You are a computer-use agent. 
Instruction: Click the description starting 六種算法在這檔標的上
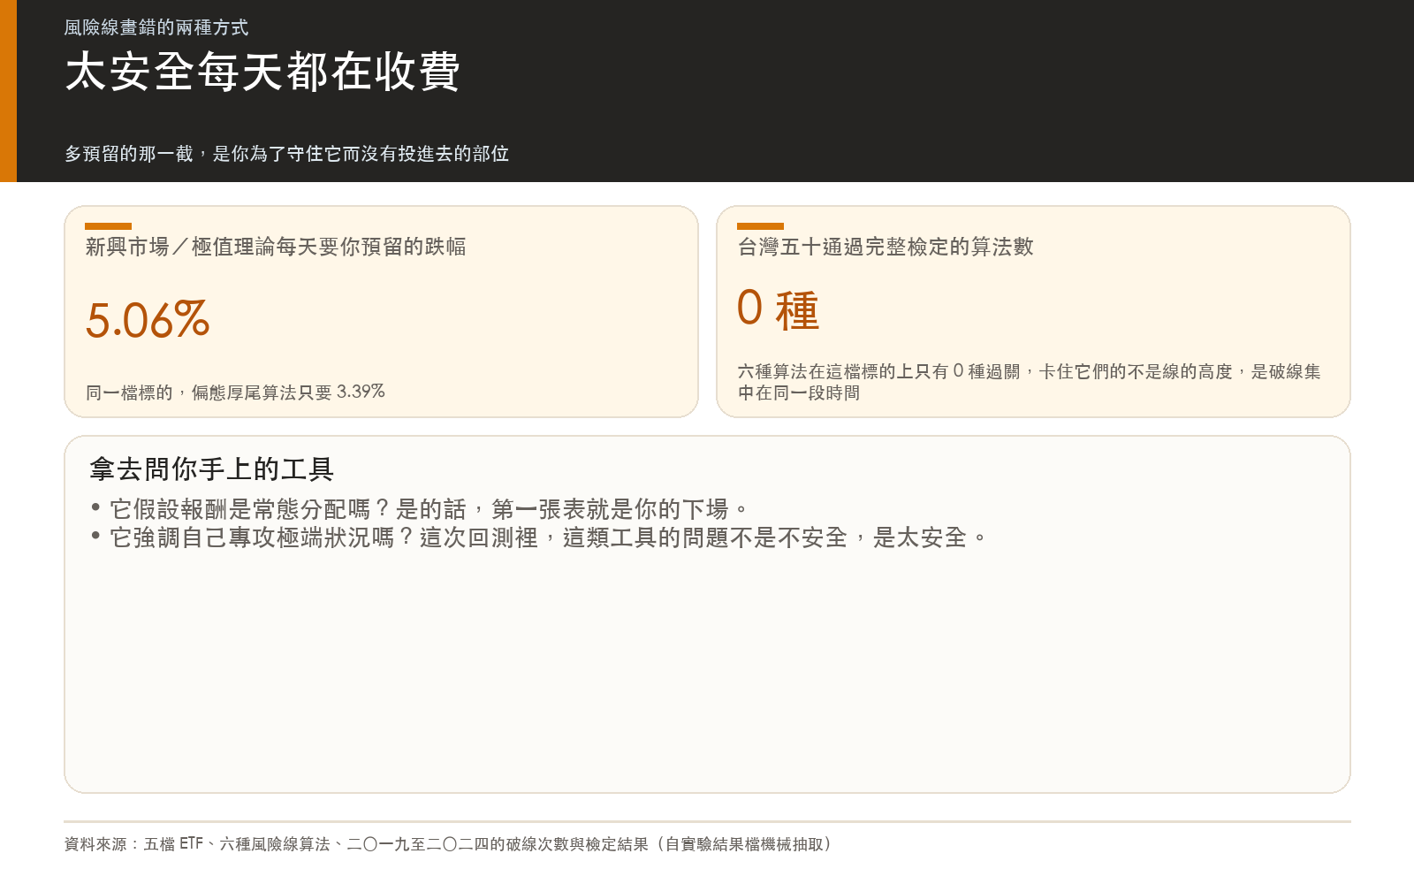1030,382
